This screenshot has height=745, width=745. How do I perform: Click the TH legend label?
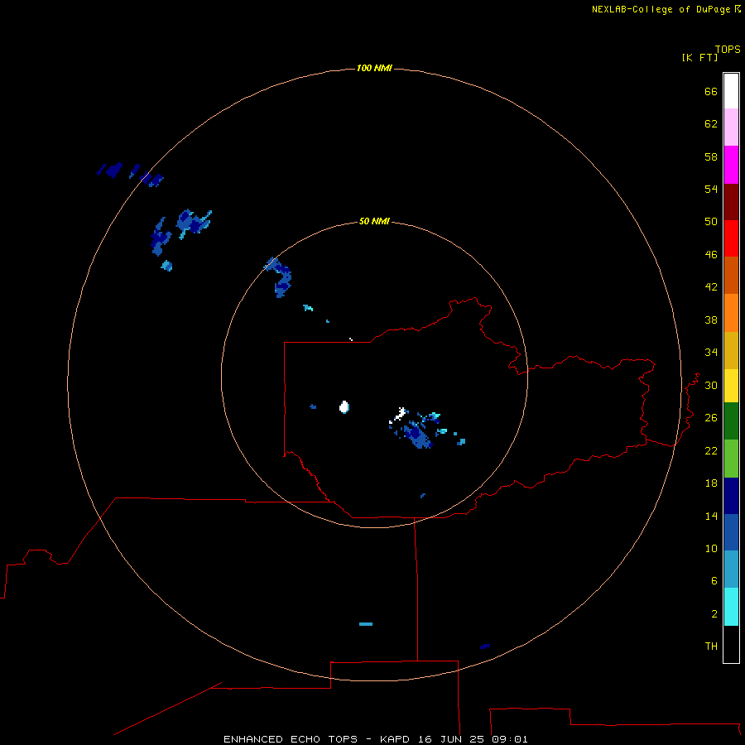point(711,646)
